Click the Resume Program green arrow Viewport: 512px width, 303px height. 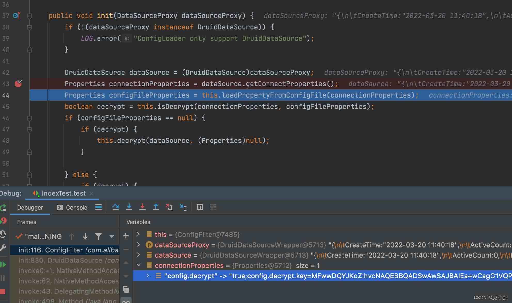point(3,265)
